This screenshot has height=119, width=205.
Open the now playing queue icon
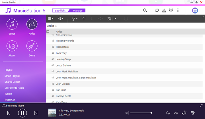click(193, 113)
